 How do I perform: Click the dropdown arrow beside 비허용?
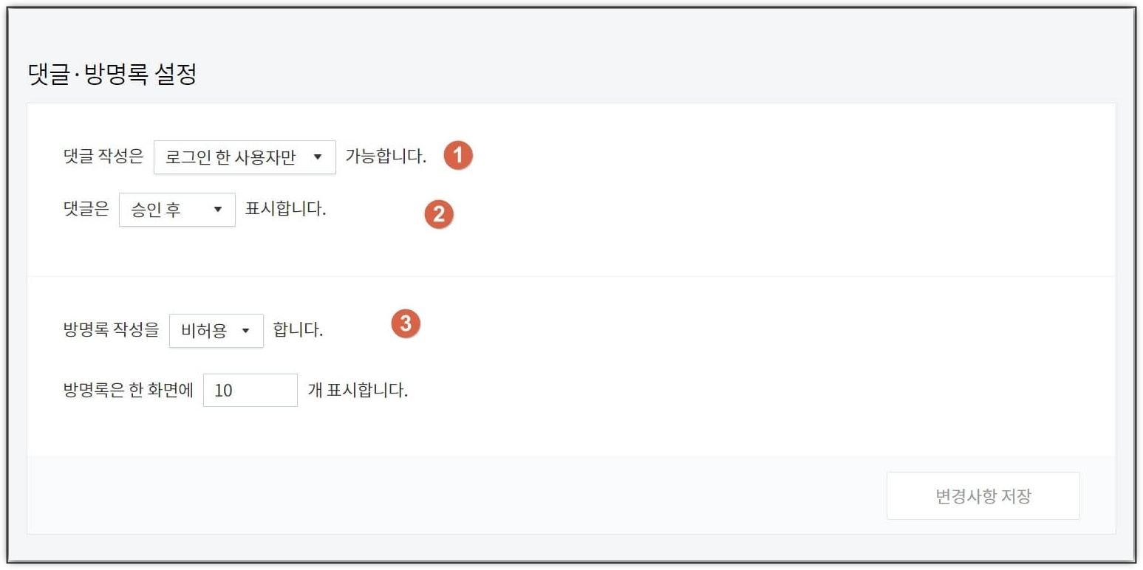pos(248,330)
